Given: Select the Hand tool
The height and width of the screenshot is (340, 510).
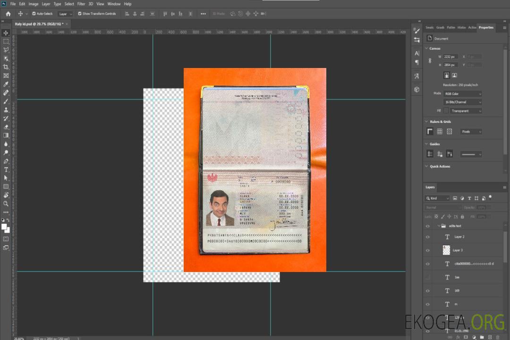Looking at the screenshot, I should click(6, 195).
